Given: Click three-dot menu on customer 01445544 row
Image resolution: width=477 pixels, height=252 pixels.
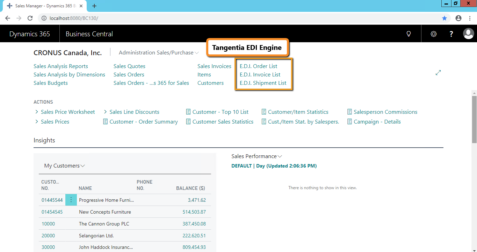Looking at the screenshot, I should (x=71, y=200).
